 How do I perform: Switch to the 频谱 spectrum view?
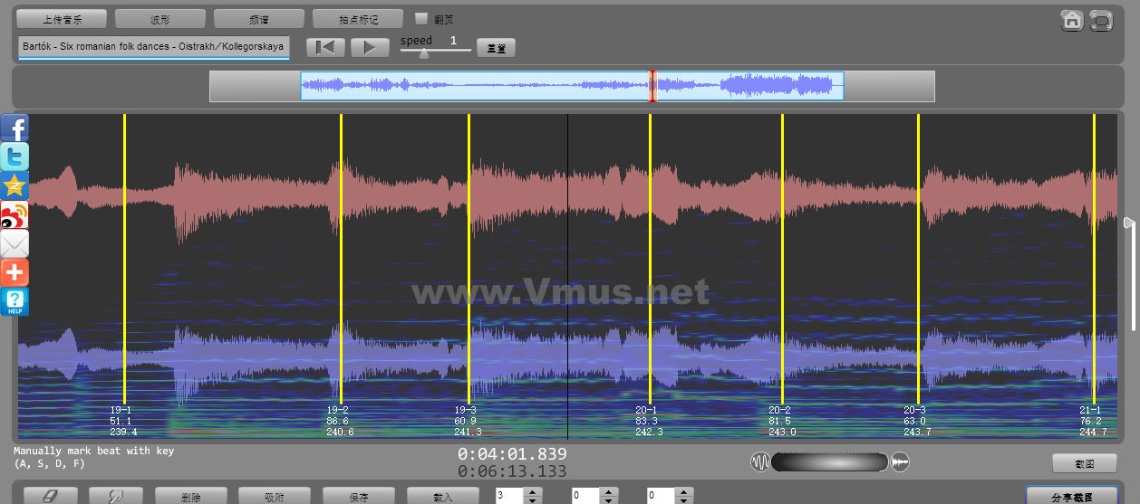(259, 19)
